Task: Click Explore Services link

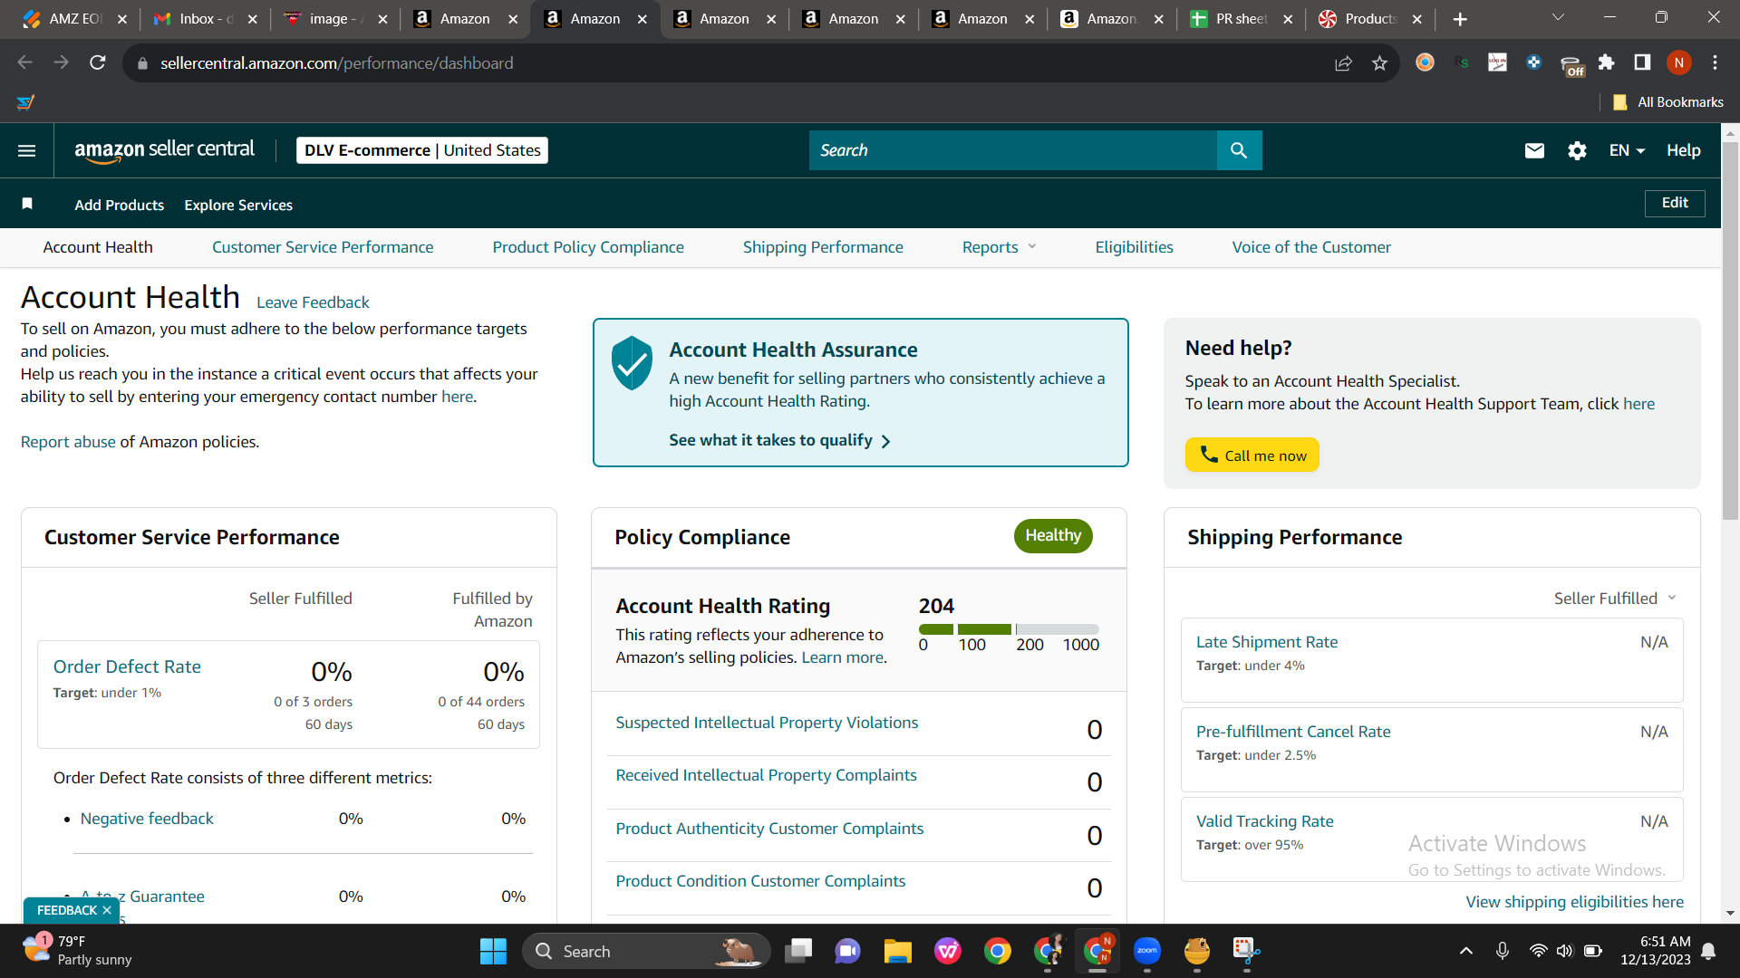Action: [x=238, y=206]
